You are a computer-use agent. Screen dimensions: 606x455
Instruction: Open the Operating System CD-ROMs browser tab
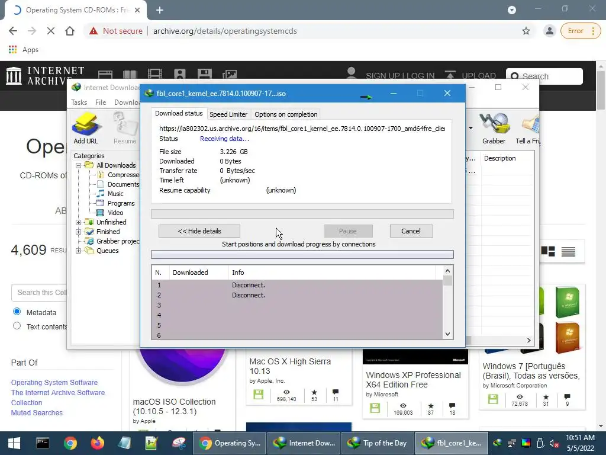(x=76, y=10)
